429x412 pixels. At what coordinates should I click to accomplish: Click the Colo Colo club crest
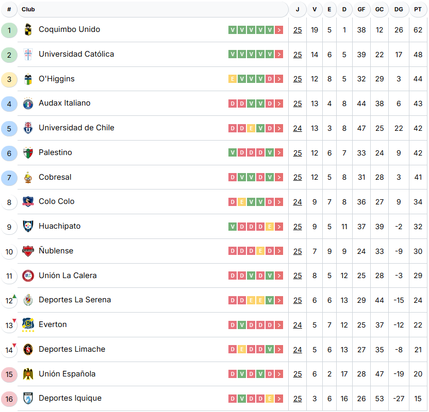point(28,202)
